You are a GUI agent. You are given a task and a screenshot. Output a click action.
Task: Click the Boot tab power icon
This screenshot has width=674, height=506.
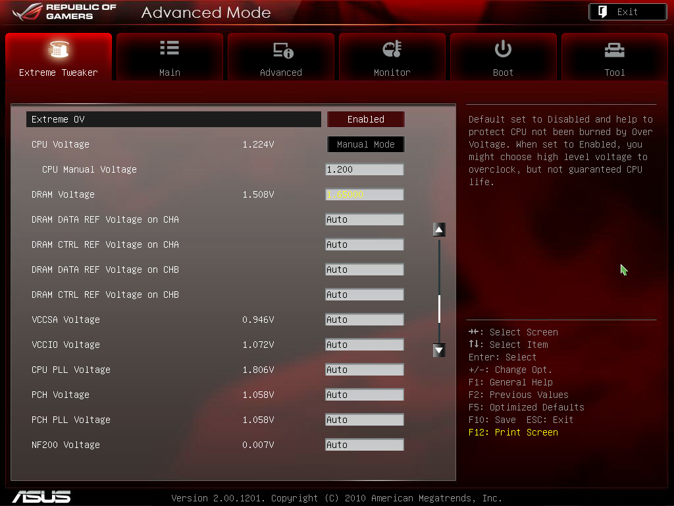(x=503, y=49)
